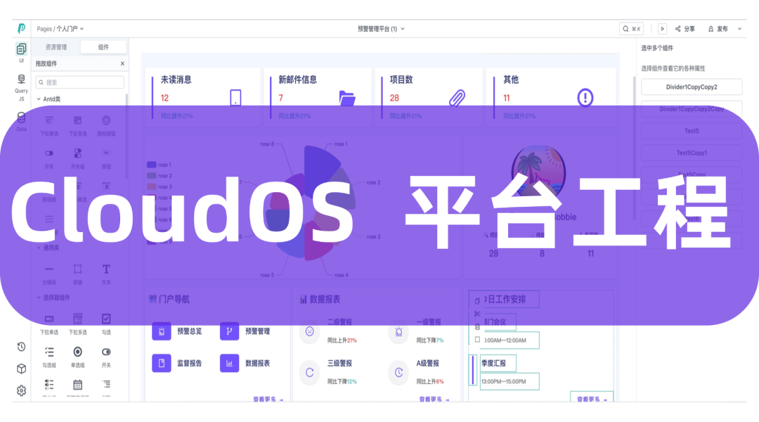This screenshot has height=422, width=759.
Task: Click the 预警总览 alarm icon tile
Action: pyautogui.click(x=162, y=331)
